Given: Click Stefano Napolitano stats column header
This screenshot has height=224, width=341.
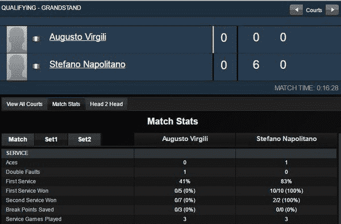Looking at the screenshot, I should point(286,139).
